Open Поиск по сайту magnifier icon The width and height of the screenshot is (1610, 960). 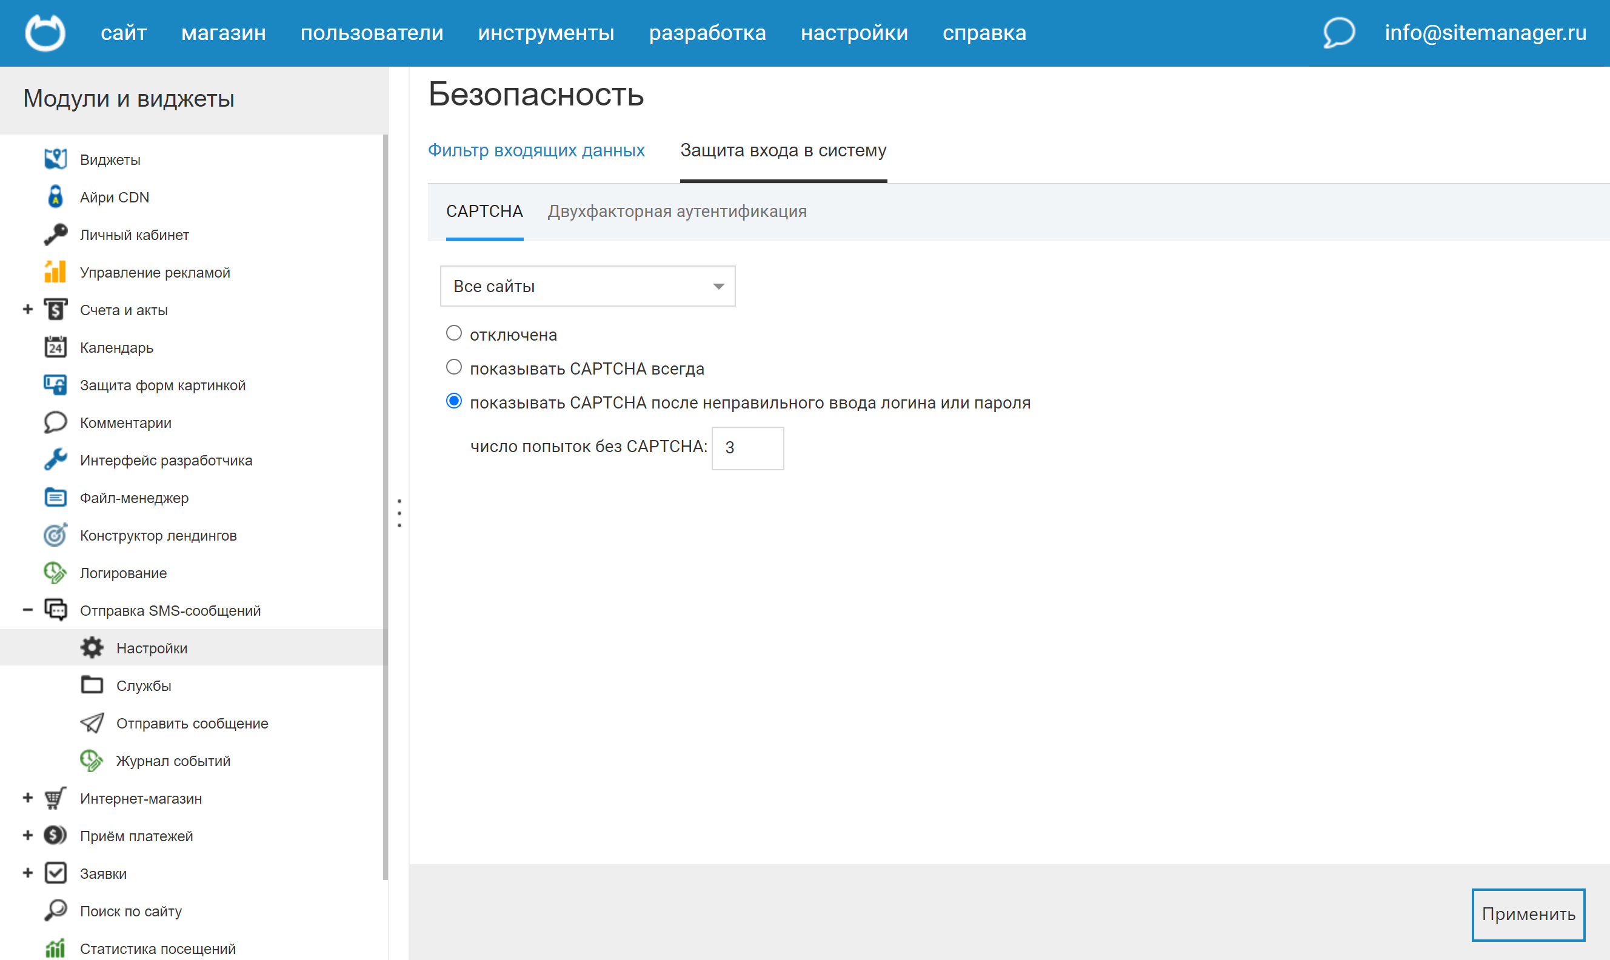pos(56,910)
